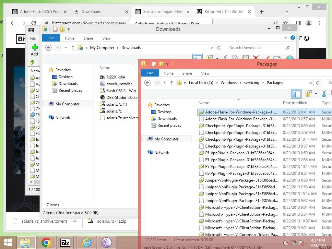This screenshot has height=249, width=332.
Task: Expand the ribbon in Downloads window
Action: pos(285,38)
